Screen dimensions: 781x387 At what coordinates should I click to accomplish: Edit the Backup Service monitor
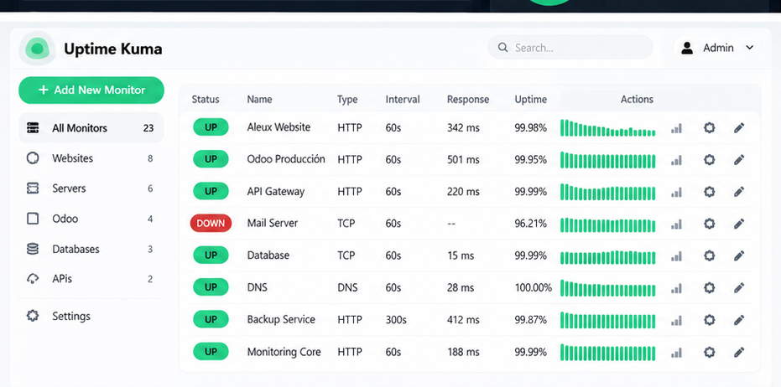739,320
